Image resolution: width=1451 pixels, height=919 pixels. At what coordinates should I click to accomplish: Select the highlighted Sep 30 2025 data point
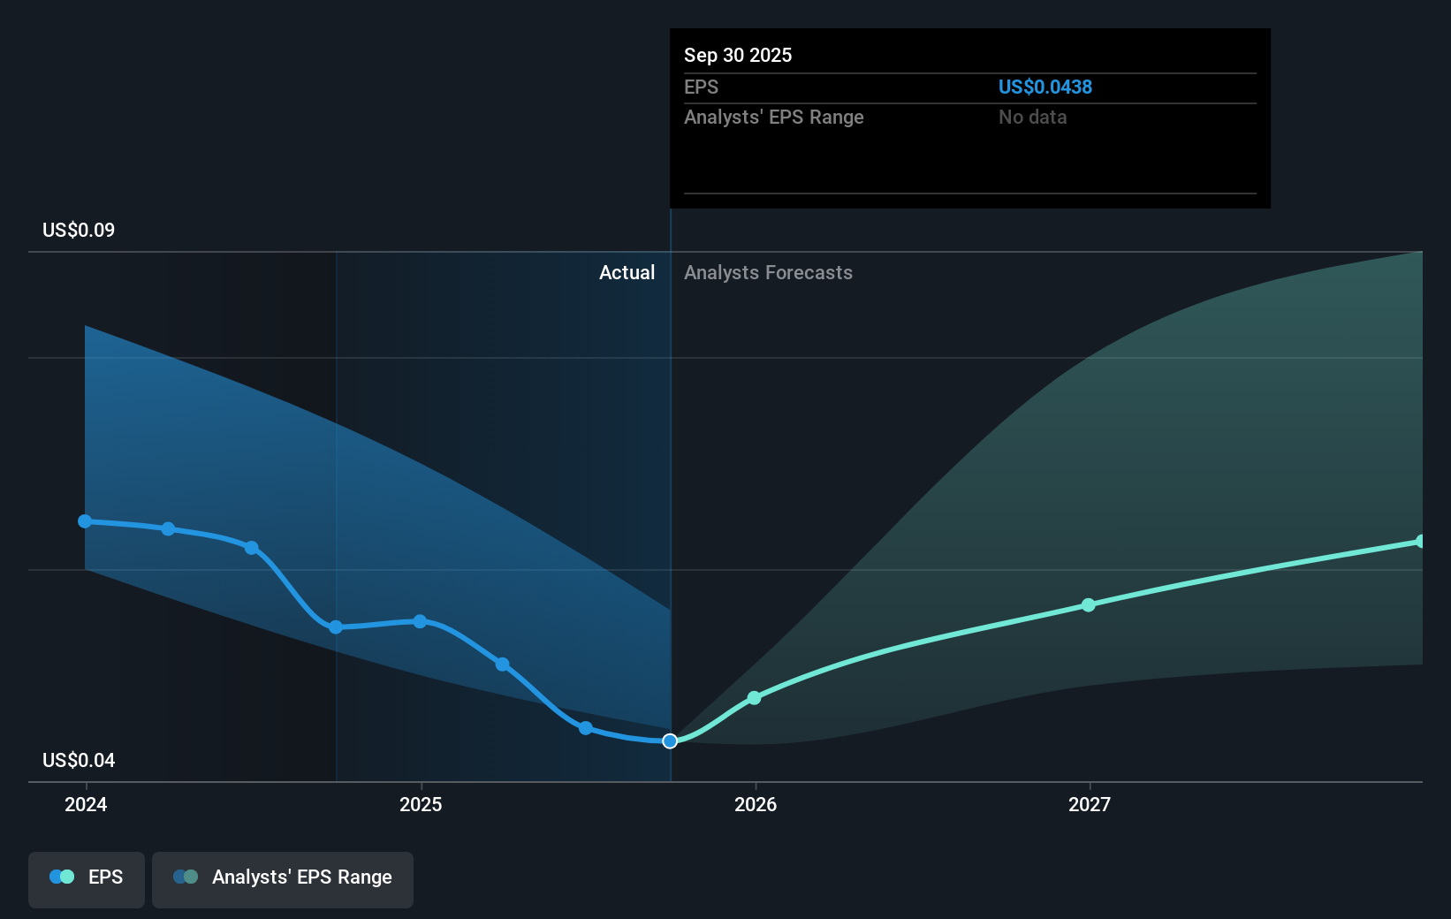670,741
